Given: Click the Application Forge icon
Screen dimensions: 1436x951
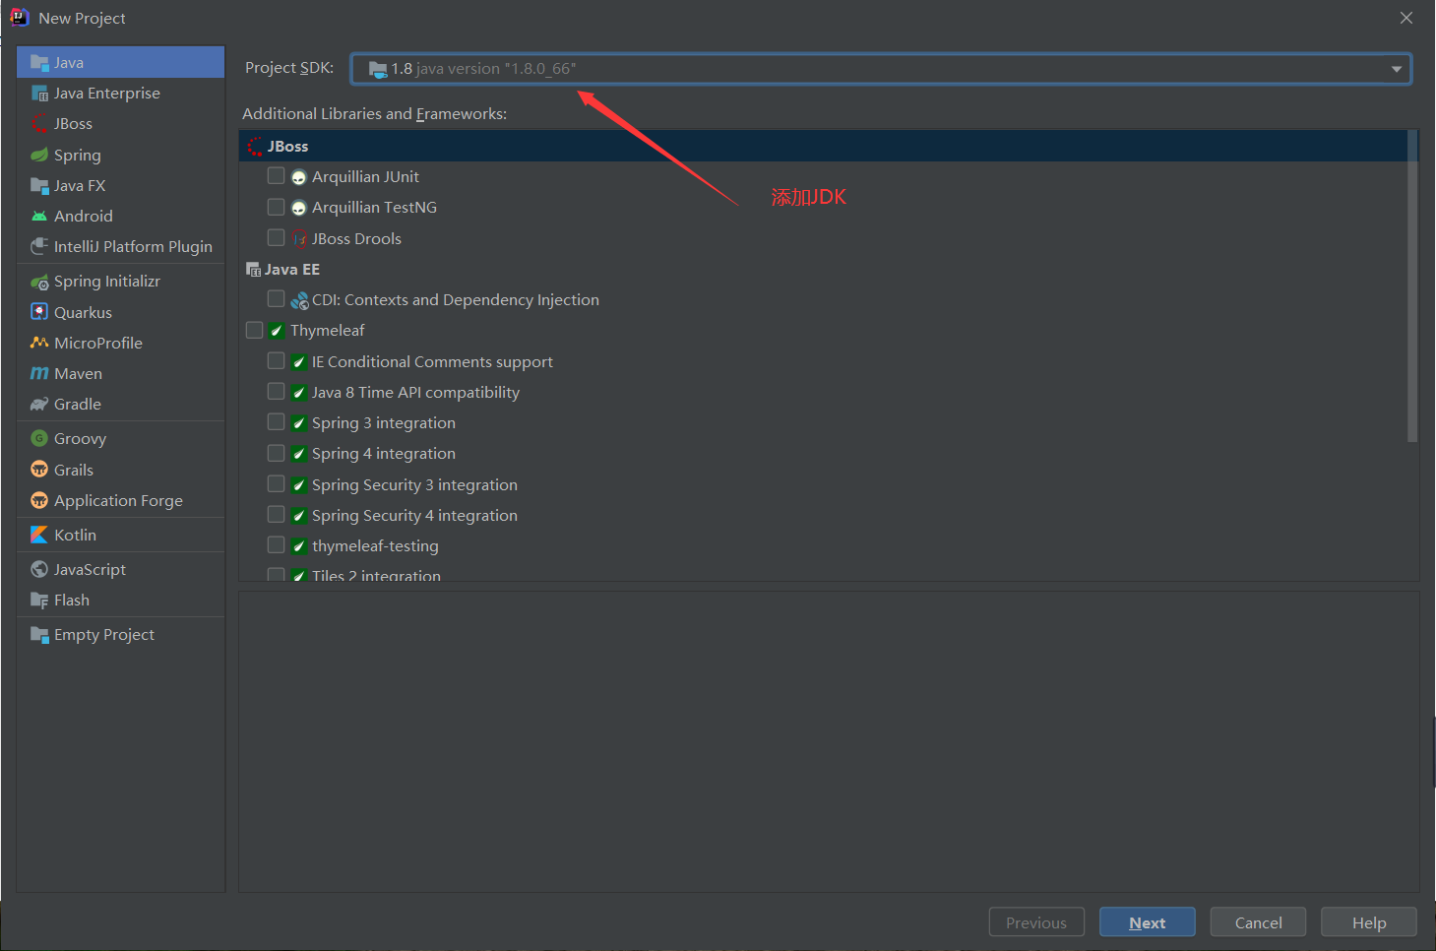Looking at the screenshot, I should click(x=39, y=500).
